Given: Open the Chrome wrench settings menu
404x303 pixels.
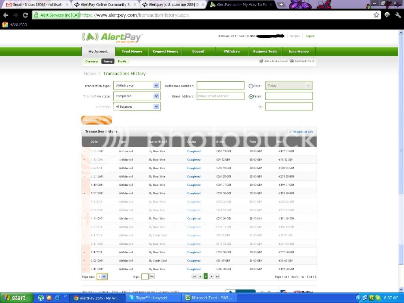Looking at the screenshot, I should (398, 15).
